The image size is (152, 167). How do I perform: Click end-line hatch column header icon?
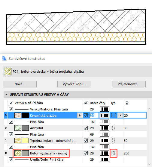[86, 103]
